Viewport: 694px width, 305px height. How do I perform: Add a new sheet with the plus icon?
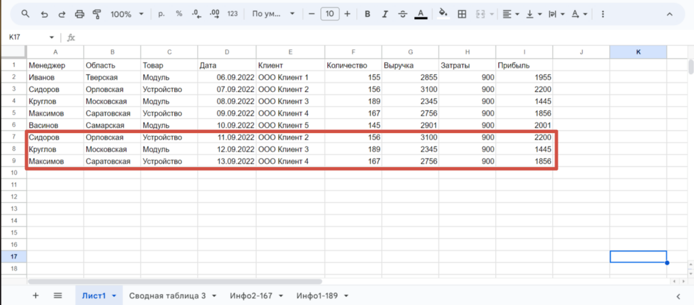coord(35,296)
